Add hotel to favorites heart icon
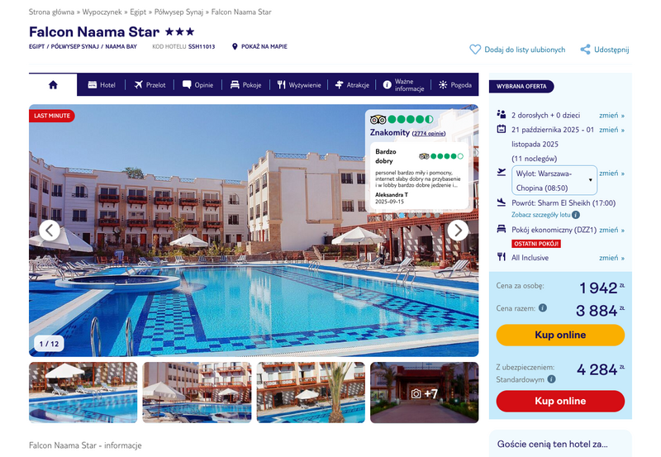This screenshot has width=661, height=457. [475, 50]
